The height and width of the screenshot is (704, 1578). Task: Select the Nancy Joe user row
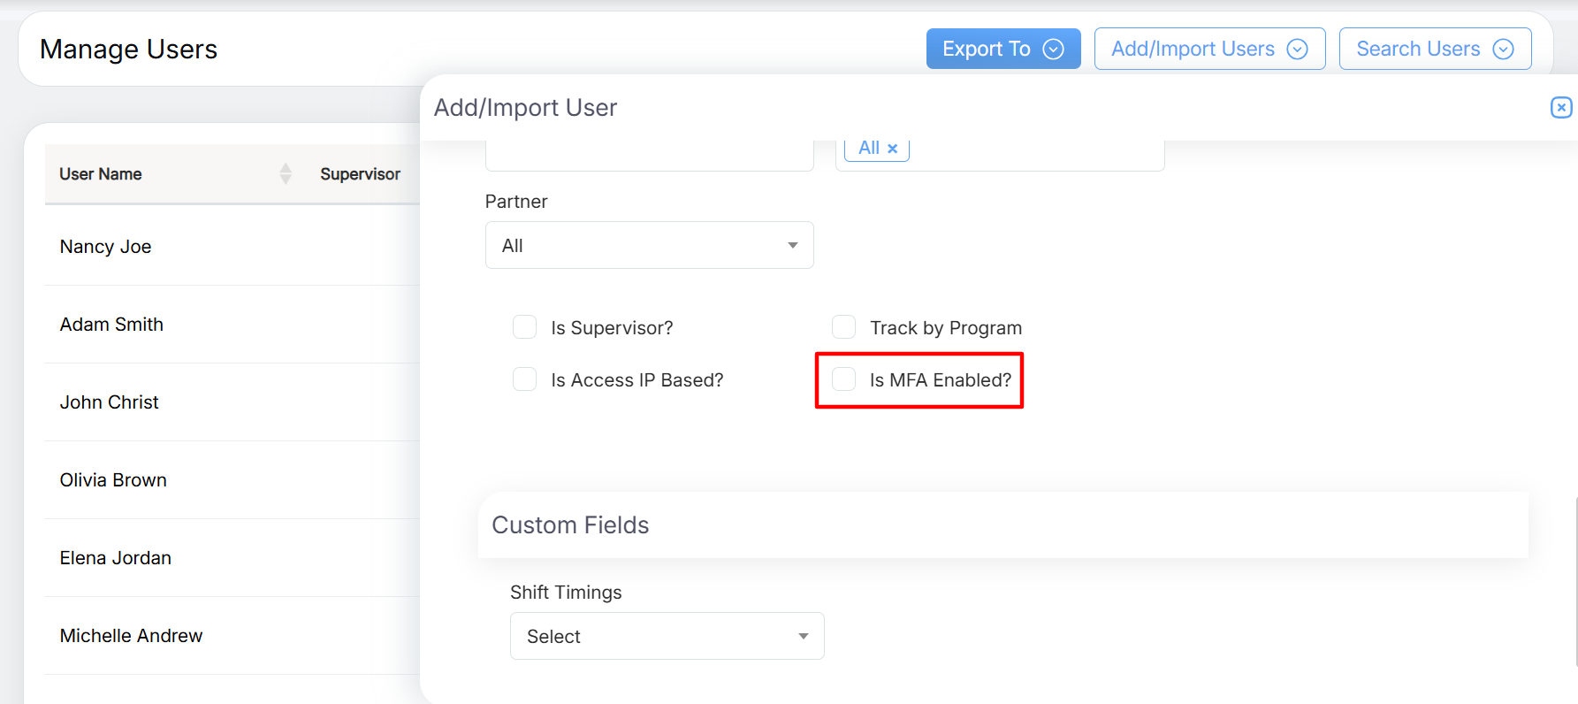point(106,247)
